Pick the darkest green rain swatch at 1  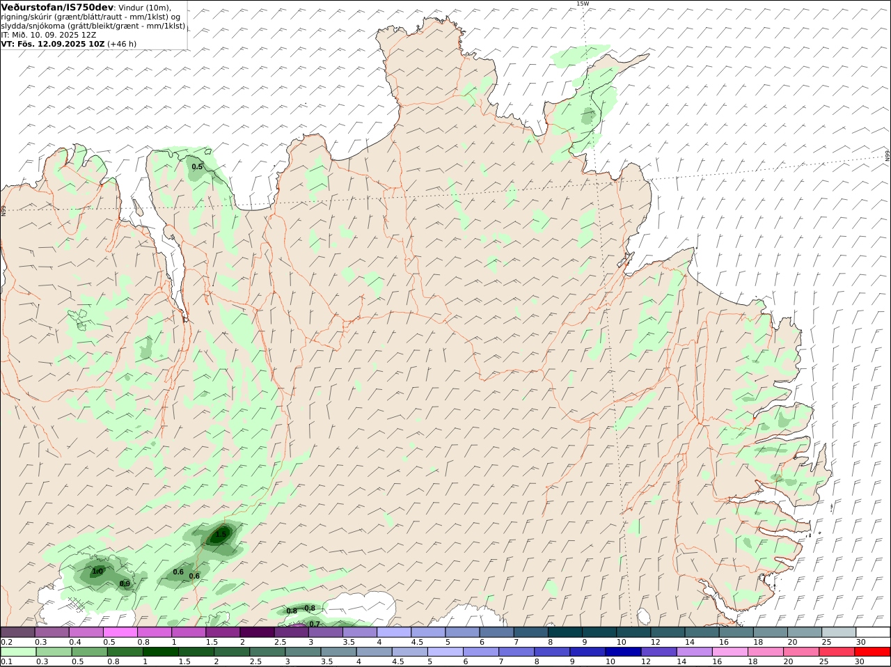click(x=160, y=652)
